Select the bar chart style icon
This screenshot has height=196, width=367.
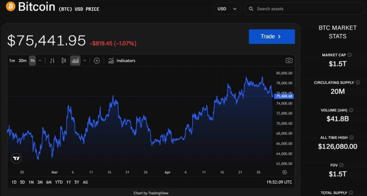click(52, 61)
